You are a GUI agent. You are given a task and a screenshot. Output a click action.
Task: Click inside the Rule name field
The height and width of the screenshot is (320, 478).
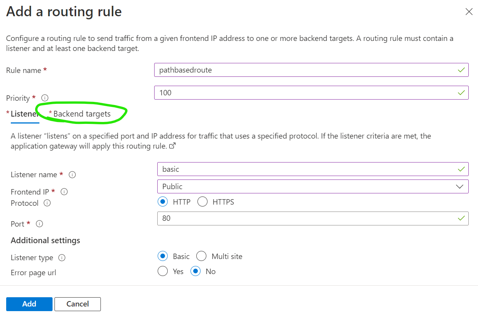[270, 70]
